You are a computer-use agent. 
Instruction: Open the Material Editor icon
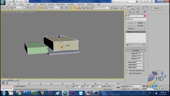(x=138, y=8)
